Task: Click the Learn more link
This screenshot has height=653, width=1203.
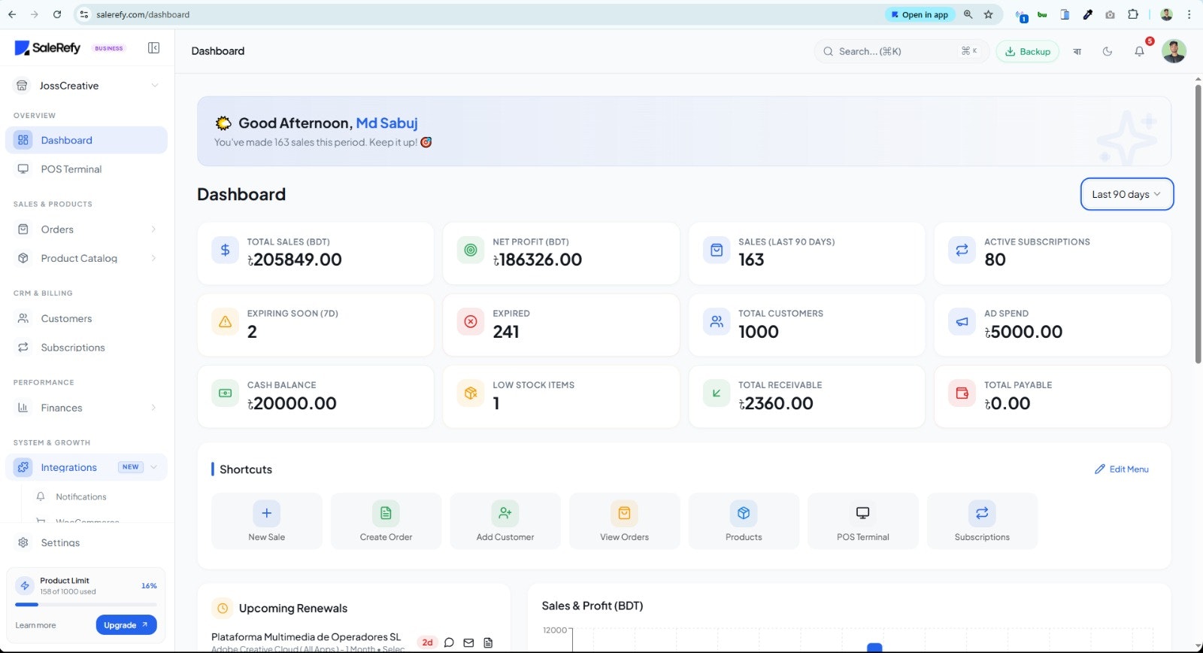Action: click(x=35, y=625)
